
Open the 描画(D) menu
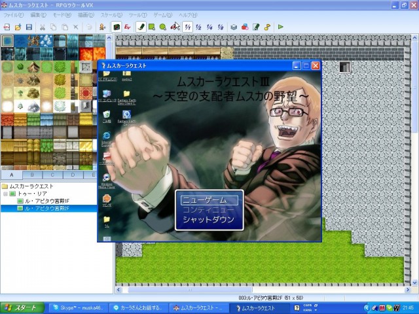pos(86,15)
